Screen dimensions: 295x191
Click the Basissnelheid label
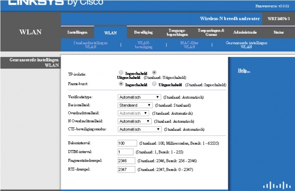(x=79, y=105)
